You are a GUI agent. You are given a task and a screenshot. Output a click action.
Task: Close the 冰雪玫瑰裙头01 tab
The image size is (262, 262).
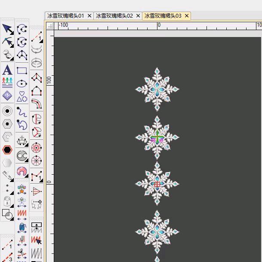coord(89,16)
